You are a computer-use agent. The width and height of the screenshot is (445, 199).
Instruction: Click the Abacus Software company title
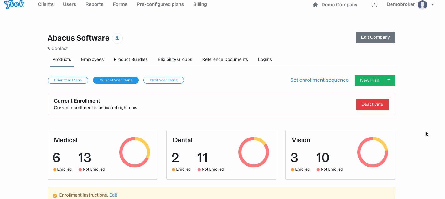click(78, 38)
